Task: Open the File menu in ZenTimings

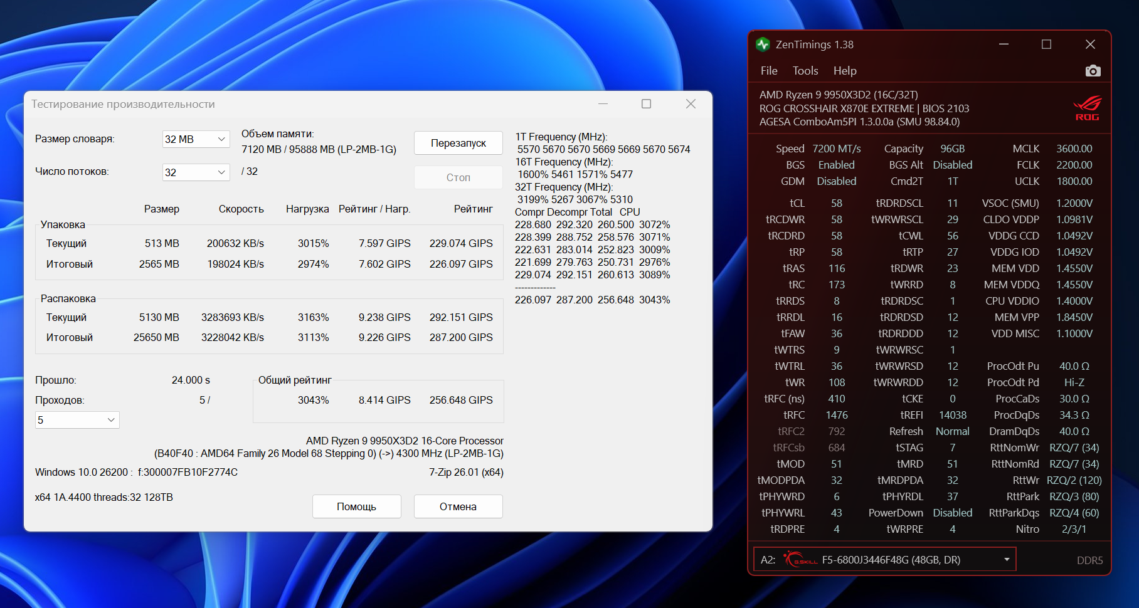Action: pos(769,71)
